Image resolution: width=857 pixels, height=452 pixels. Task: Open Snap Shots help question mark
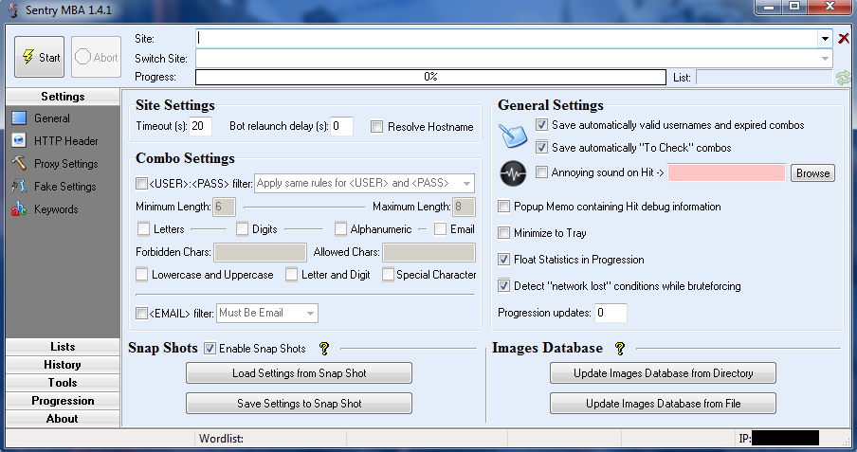(324, 348)
